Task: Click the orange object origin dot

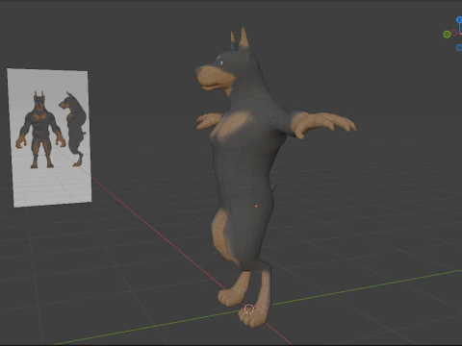Action: (x=256, y=207)
